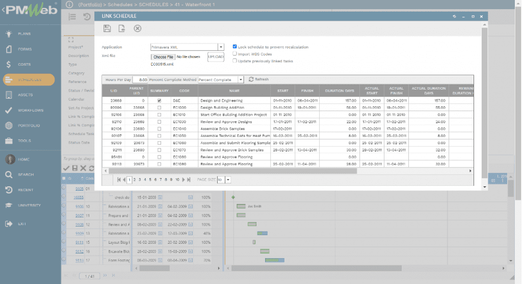
Task: Click the Hours Per Day input field
Action: click(x=140, y=79)
